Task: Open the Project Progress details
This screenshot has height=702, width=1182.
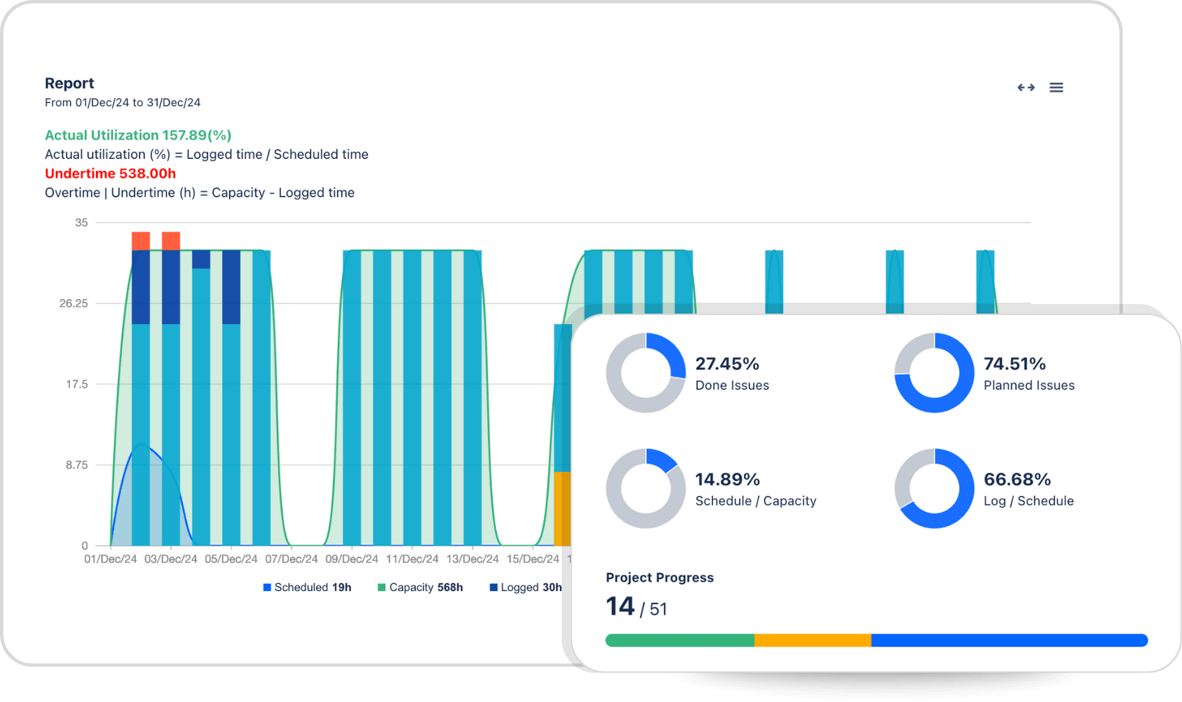Action: coord(659,577)
